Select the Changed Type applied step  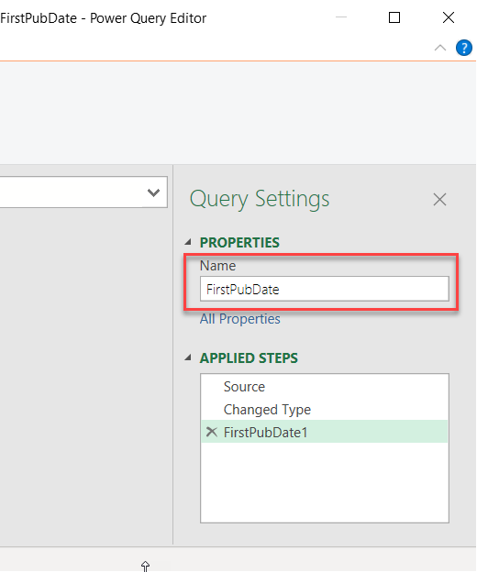coord(324,410)
